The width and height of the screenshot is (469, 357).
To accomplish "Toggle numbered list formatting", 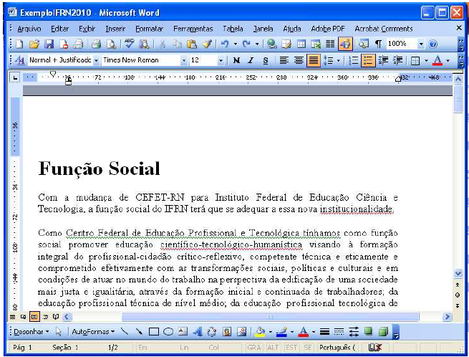I will coord(354,60).
